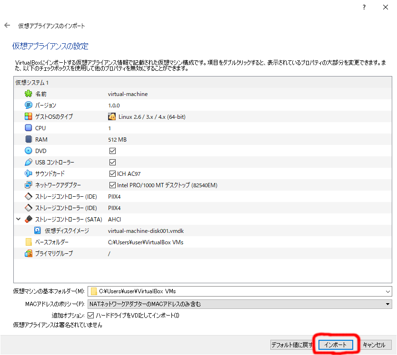Open help with the question mark
This screenshot has height=355, width=397.
tap(364, 7)
